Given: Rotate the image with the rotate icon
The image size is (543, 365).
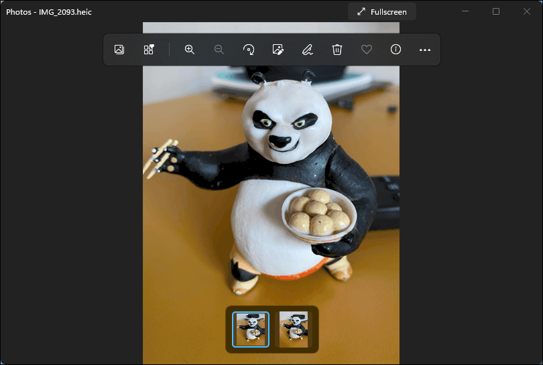Looking at the screenshot, I should tap(249, 50).
